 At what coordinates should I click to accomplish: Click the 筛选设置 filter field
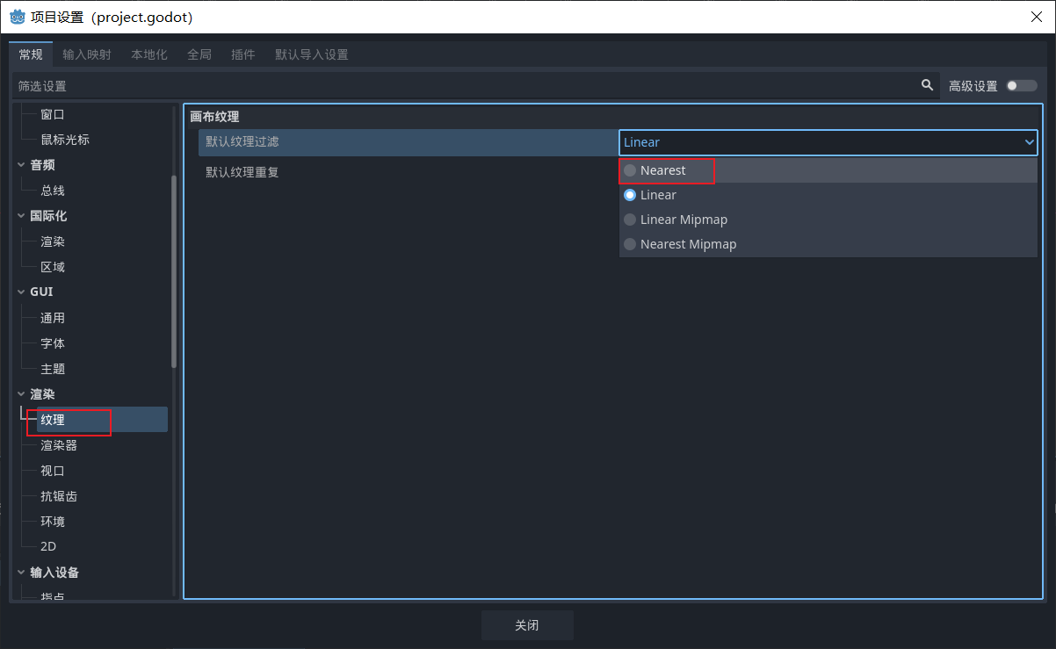[457, 86]
